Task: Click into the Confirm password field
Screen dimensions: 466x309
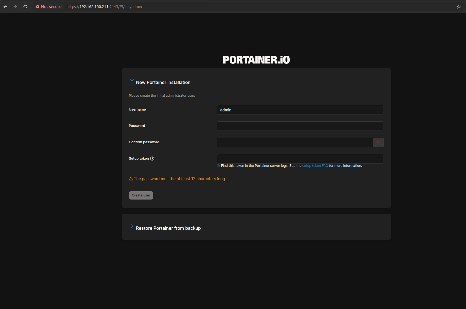Action: pyautogui.click(x=295, y=142)
